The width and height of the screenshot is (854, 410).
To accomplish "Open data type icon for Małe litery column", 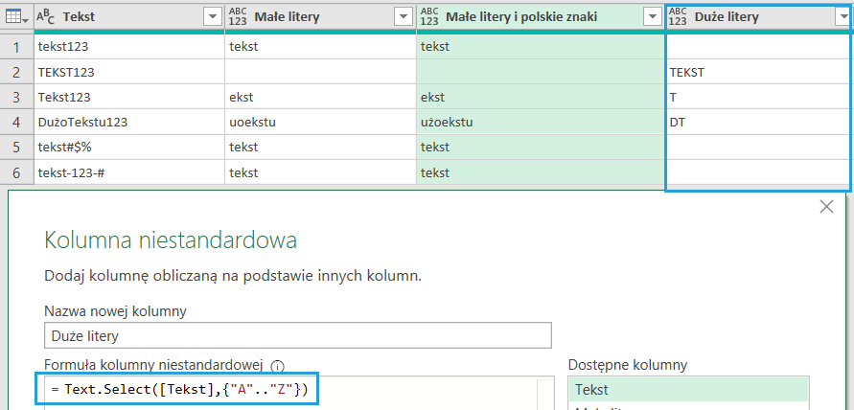I will click(x=238, y=16).
